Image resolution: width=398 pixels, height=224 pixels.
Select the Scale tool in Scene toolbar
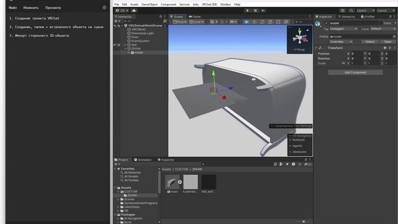coord(271,22)
